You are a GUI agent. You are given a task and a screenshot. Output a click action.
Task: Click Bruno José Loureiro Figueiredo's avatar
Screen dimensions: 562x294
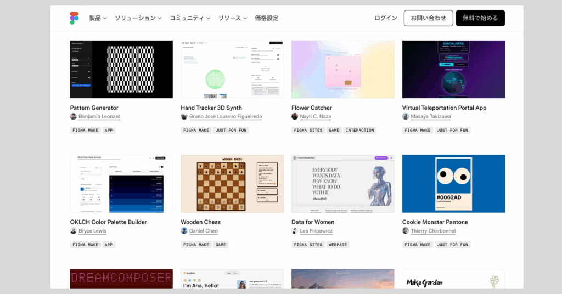point(184,116)
